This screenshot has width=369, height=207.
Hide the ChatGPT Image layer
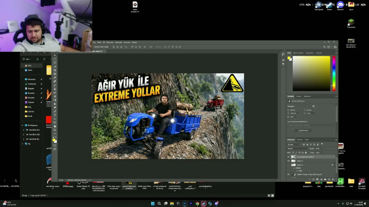pos(288,175)
